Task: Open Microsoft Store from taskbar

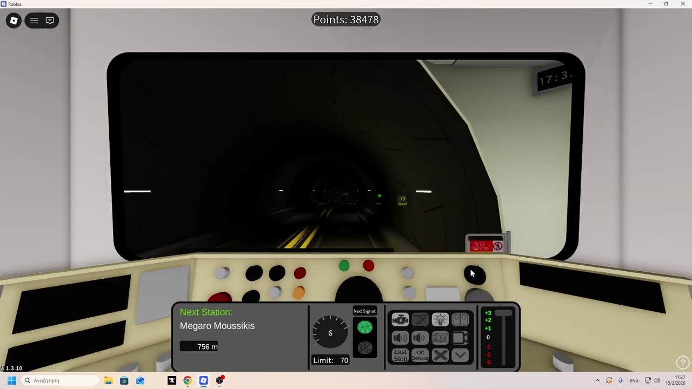Action: [124, 380]
